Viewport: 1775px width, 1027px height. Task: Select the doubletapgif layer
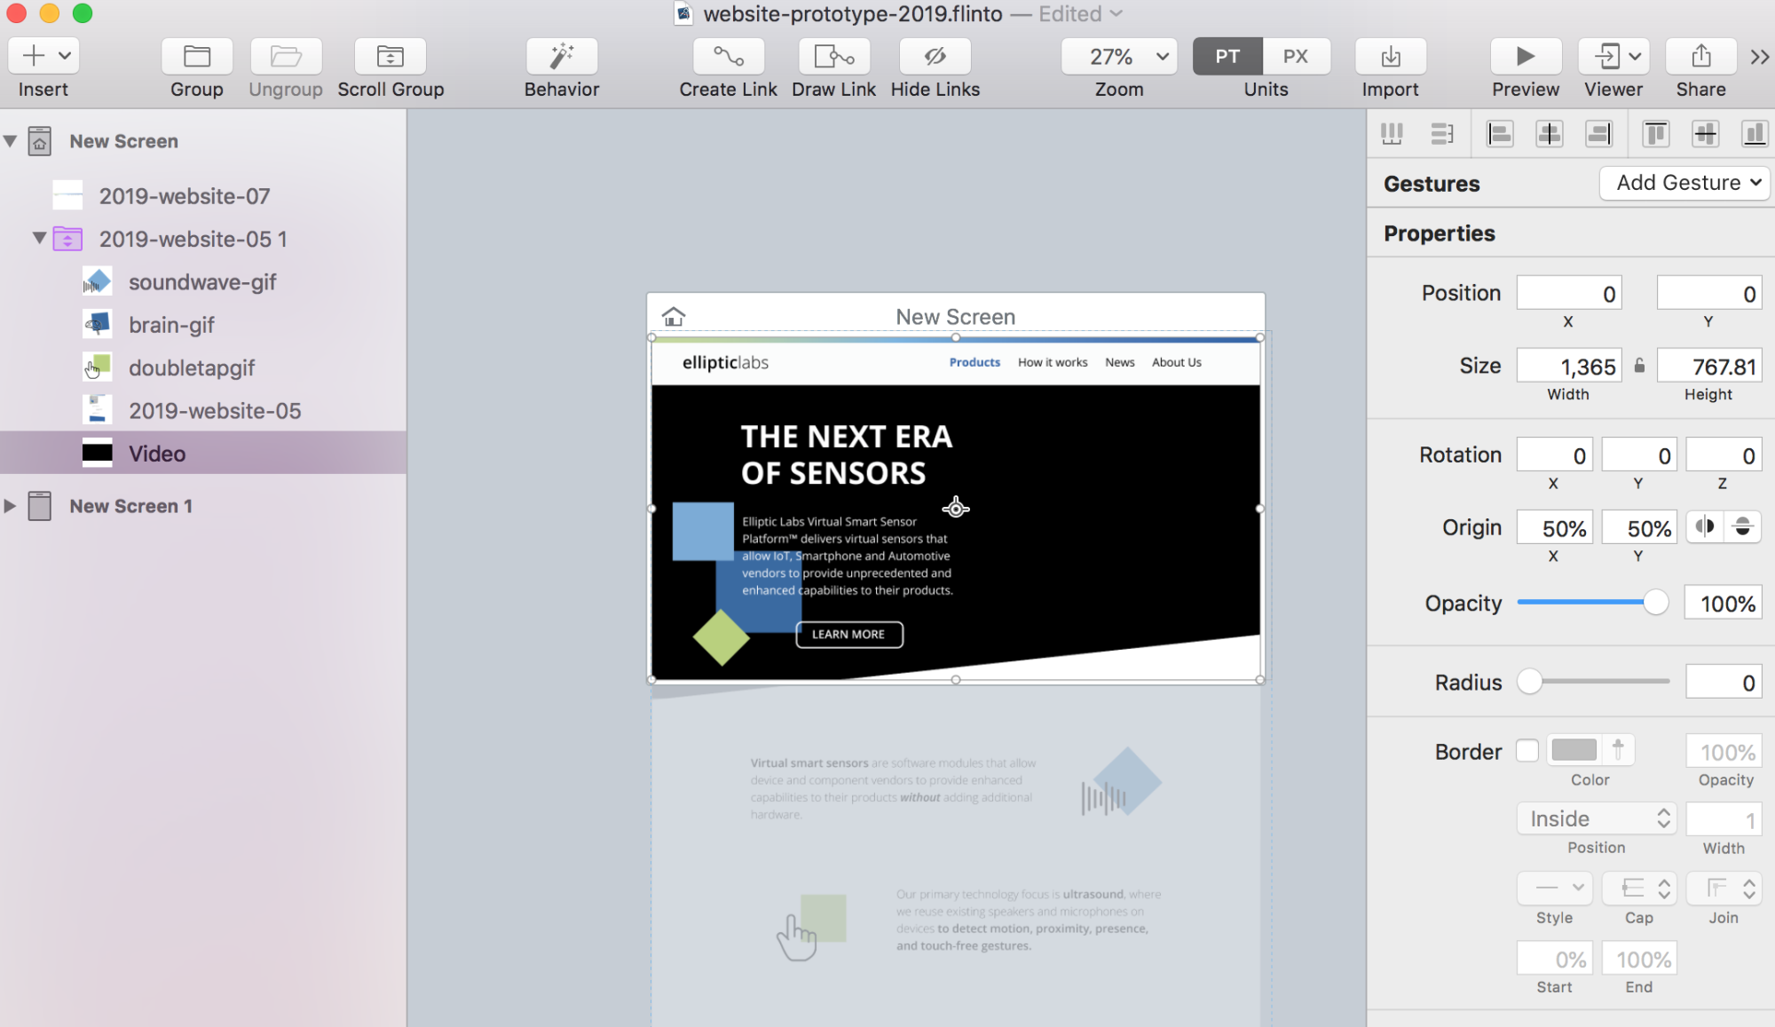click(203, 367)
